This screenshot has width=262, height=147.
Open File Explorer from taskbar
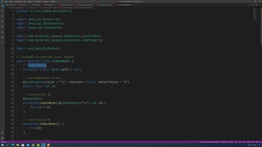pyautogui.click(x=18, y=145)
